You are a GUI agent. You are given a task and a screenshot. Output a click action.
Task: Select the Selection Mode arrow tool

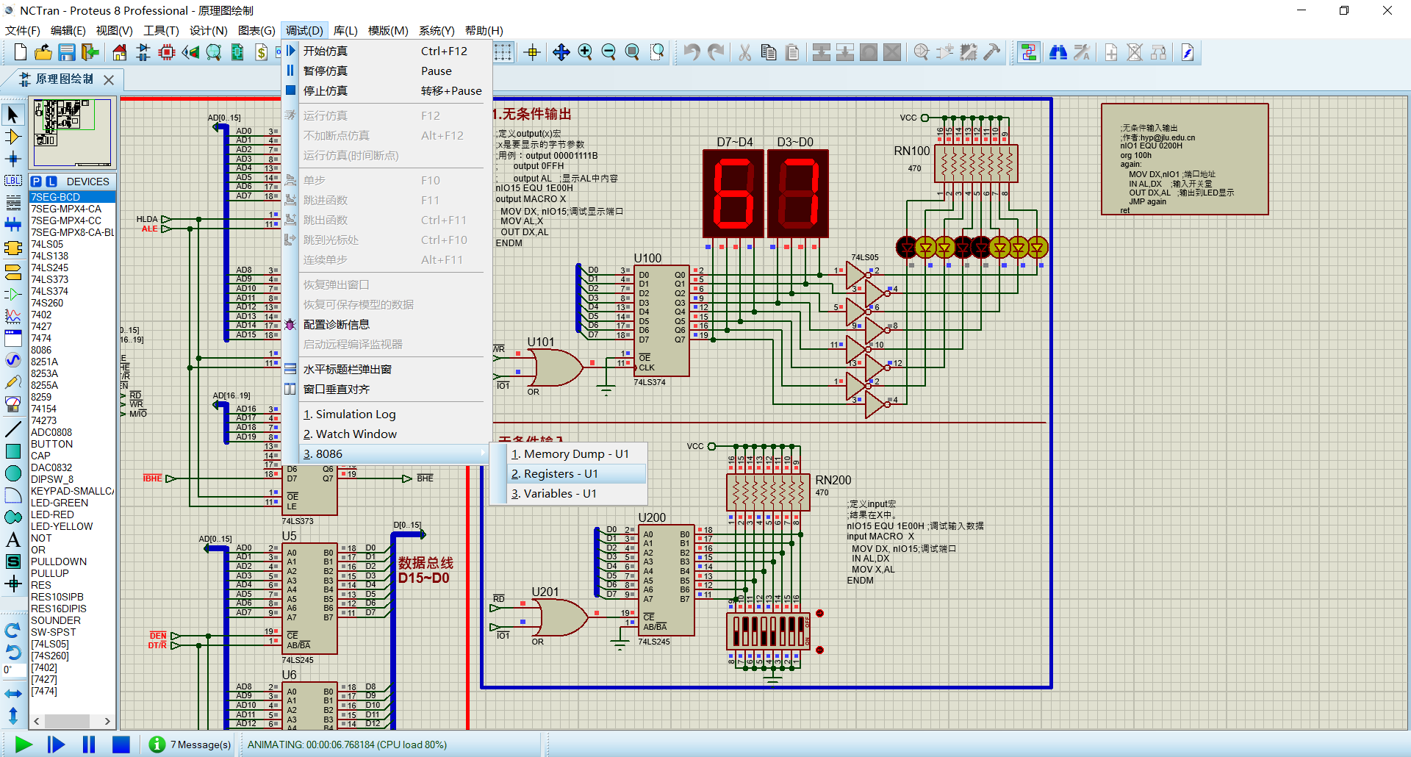[x=12, y=113]
